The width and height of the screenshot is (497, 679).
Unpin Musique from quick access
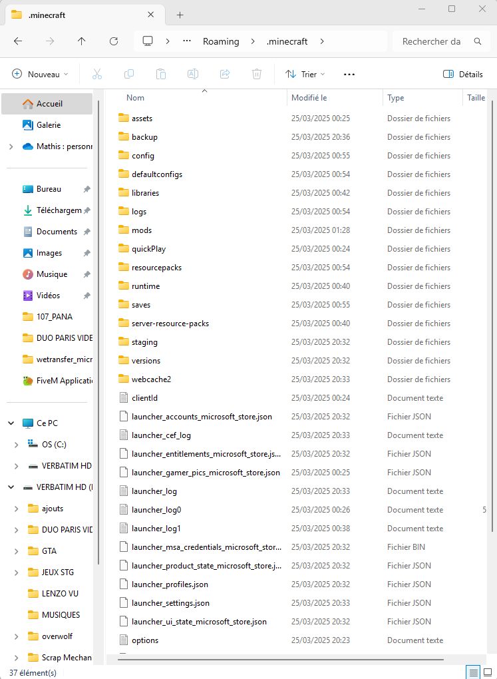point(86,274)
